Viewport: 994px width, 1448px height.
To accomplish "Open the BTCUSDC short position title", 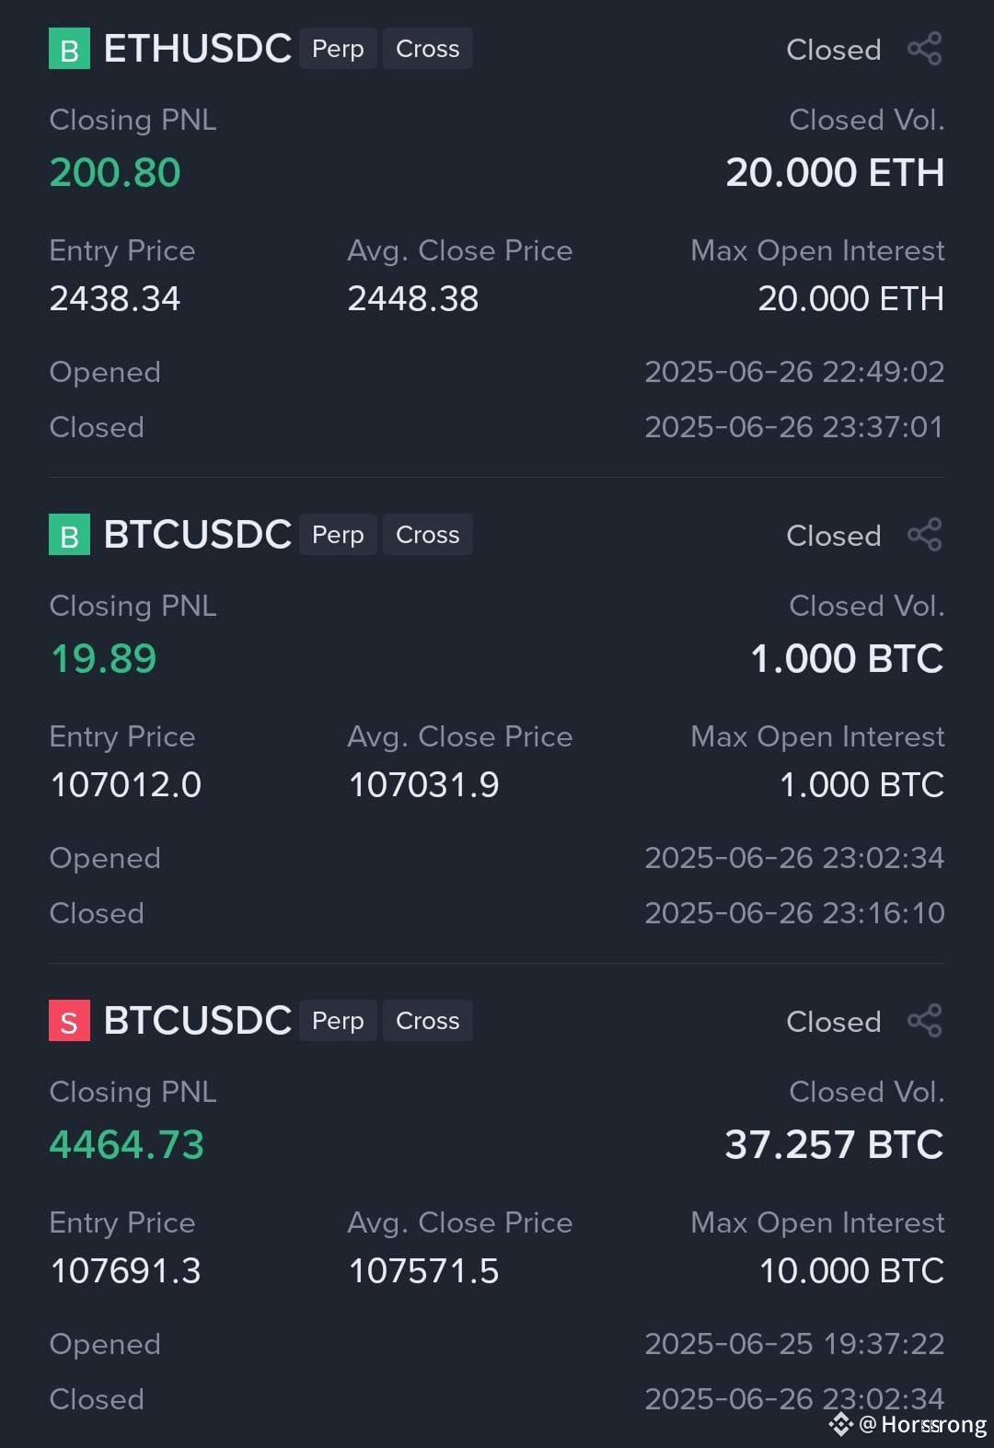I will pos(198,1021).
